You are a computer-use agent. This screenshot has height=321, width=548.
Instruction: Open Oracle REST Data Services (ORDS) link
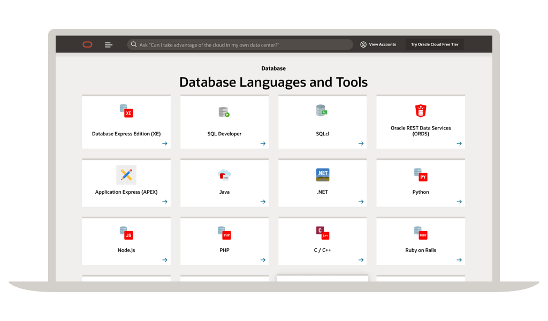421,131
